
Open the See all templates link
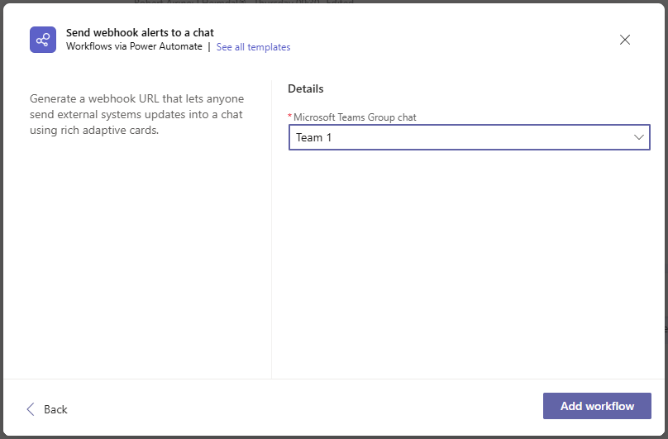coord(253,47)
